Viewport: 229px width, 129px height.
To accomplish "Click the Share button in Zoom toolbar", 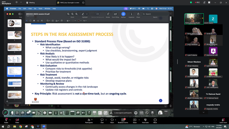I will tap(135, 121).
